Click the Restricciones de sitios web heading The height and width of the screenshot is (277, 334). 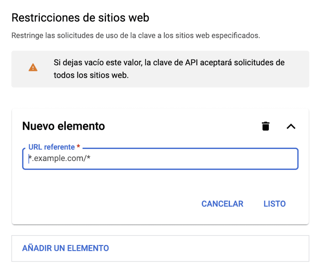80,18
